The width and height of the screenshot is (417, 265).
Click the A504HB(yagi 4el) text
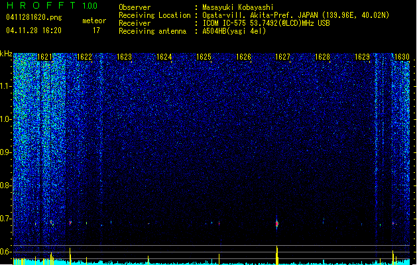(234, 31)
